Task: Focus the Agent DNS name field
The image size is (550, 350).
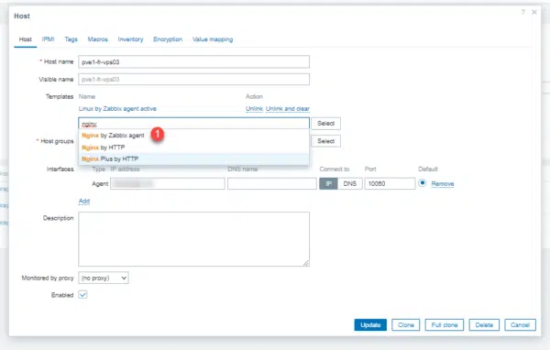Action: 272,183
